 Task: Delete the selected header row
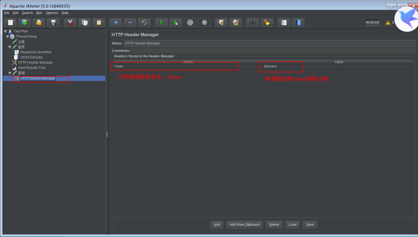click(x=274, y=225)
